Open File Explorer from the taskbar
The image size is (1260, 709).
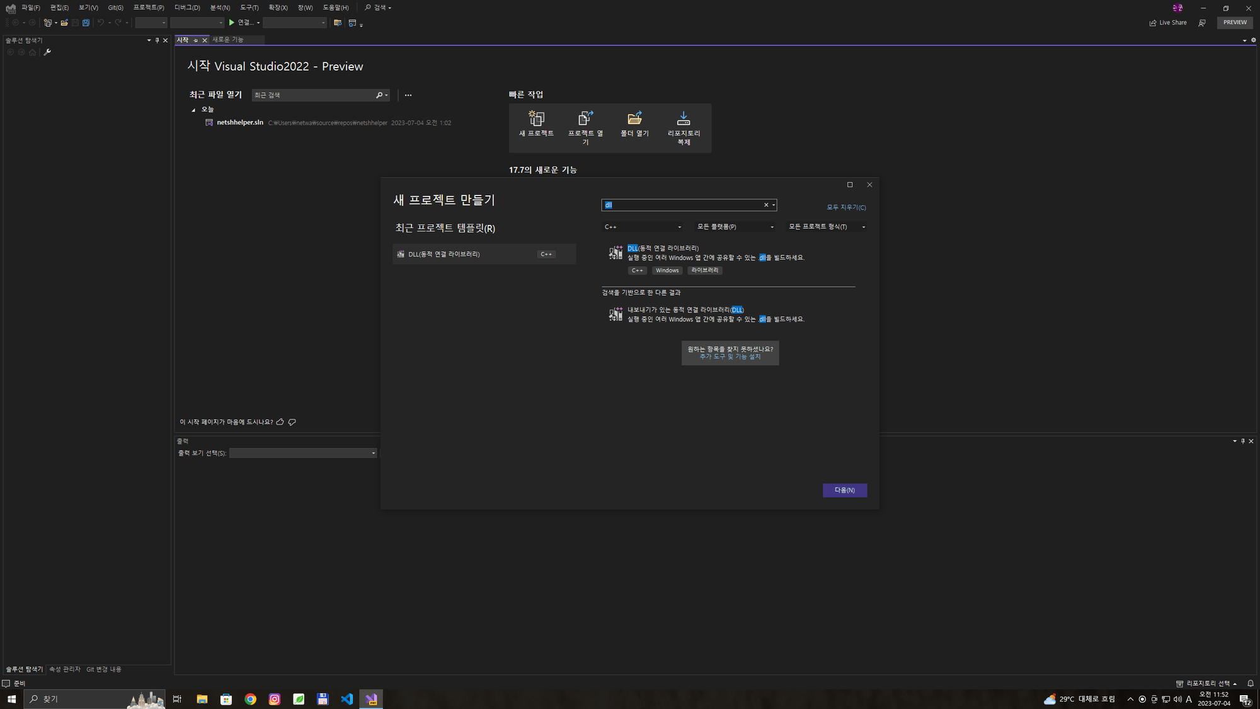coord(202,699)
